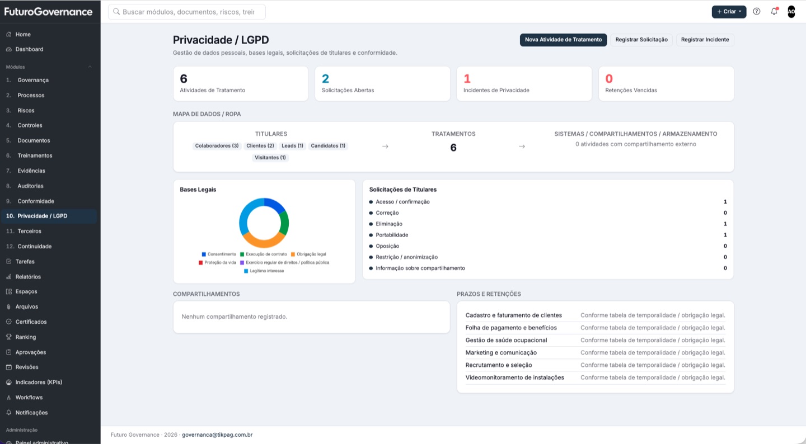This screenshot has width=806, height=444.
Task: Select the Colaboradores (3) tag
Action: click(x=217, y=146)
